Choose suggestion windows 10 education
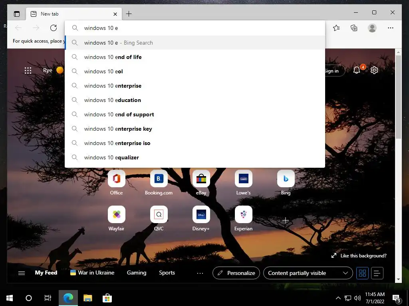This screenshot has width=409, height=306. [x=195, y=100]
